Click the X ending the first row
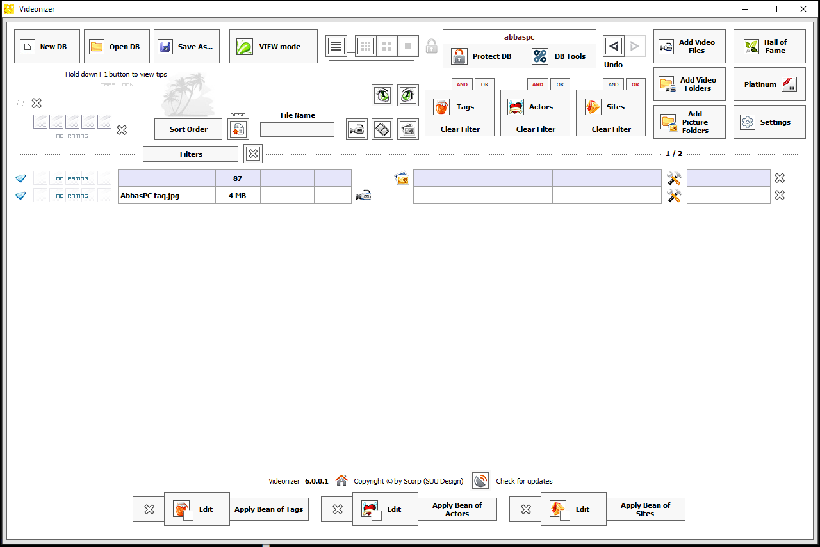The height and width of the screenshot is (547, 820). coord(780,178)
